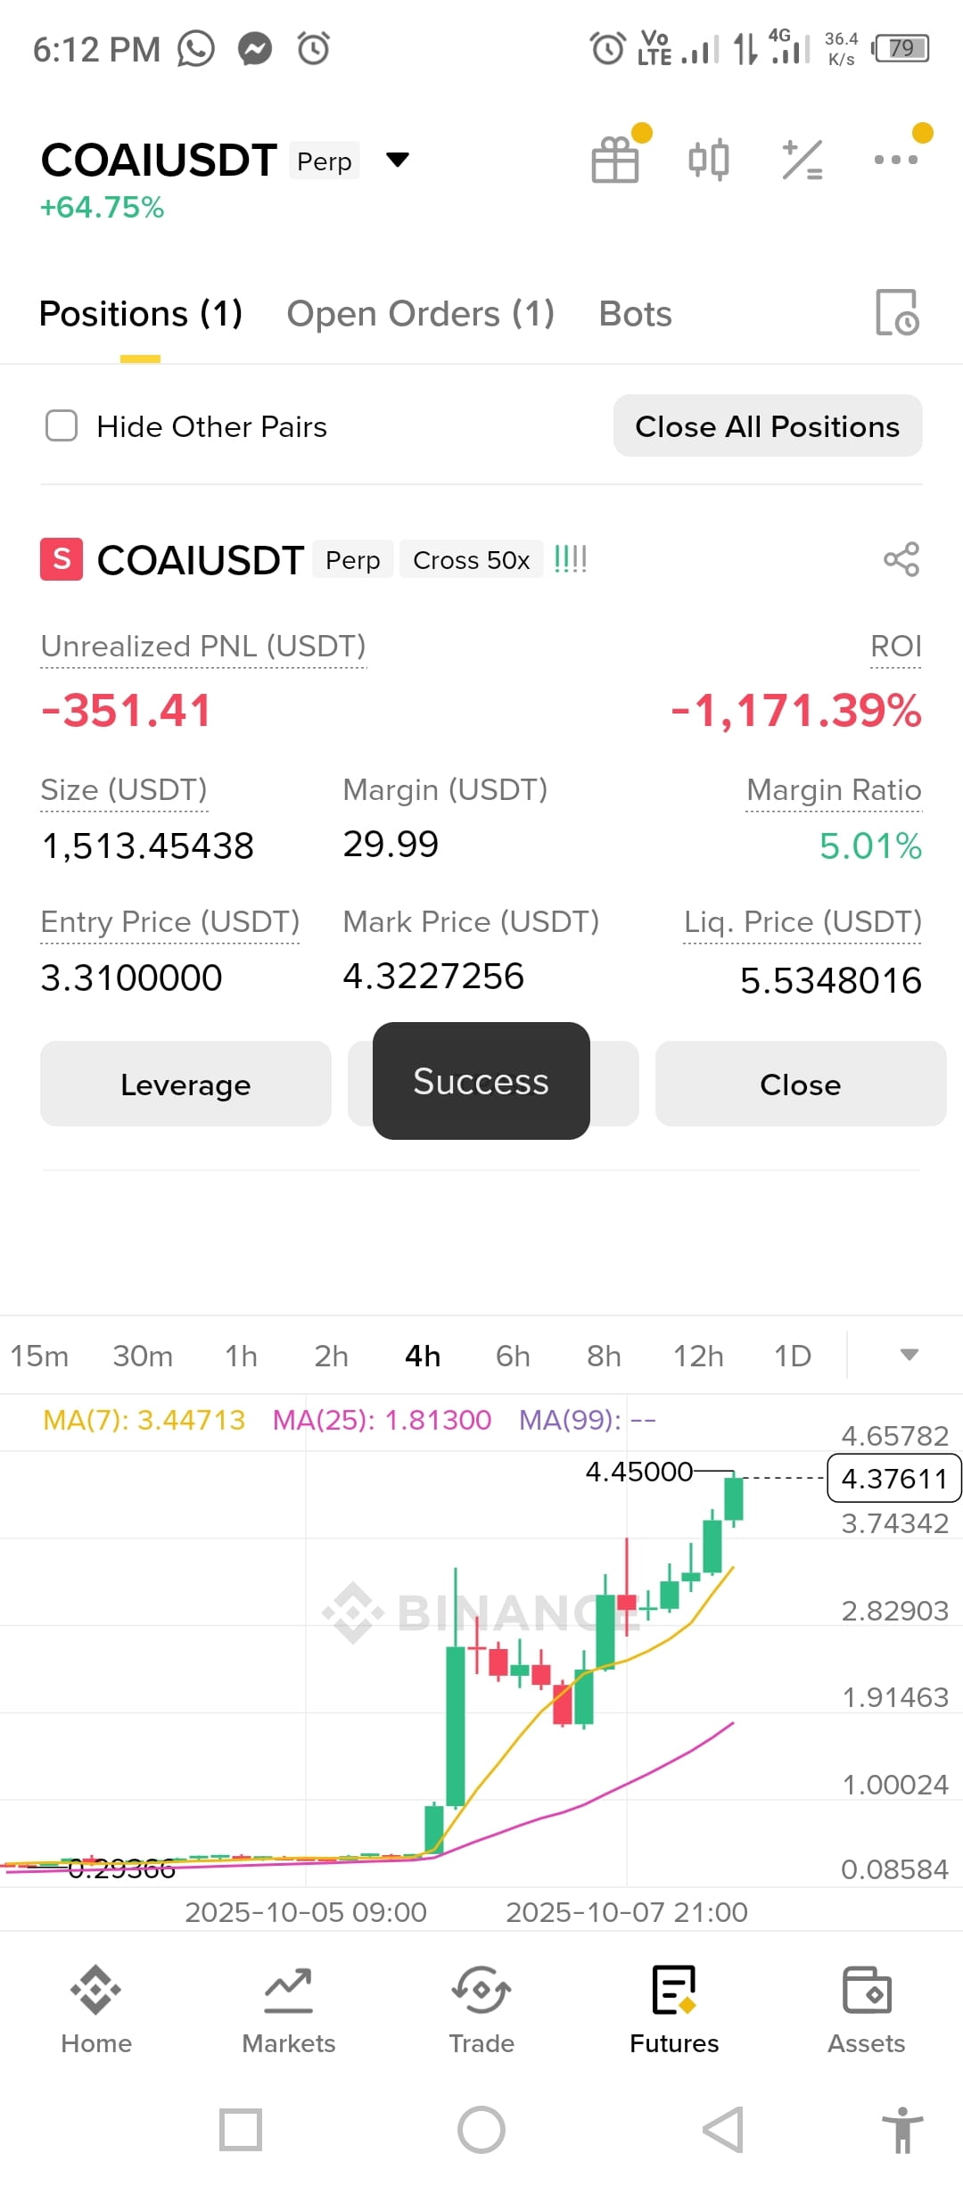
Task: Tick the Hide Other Pairs checkbox
Action: [x=62, y=426]
